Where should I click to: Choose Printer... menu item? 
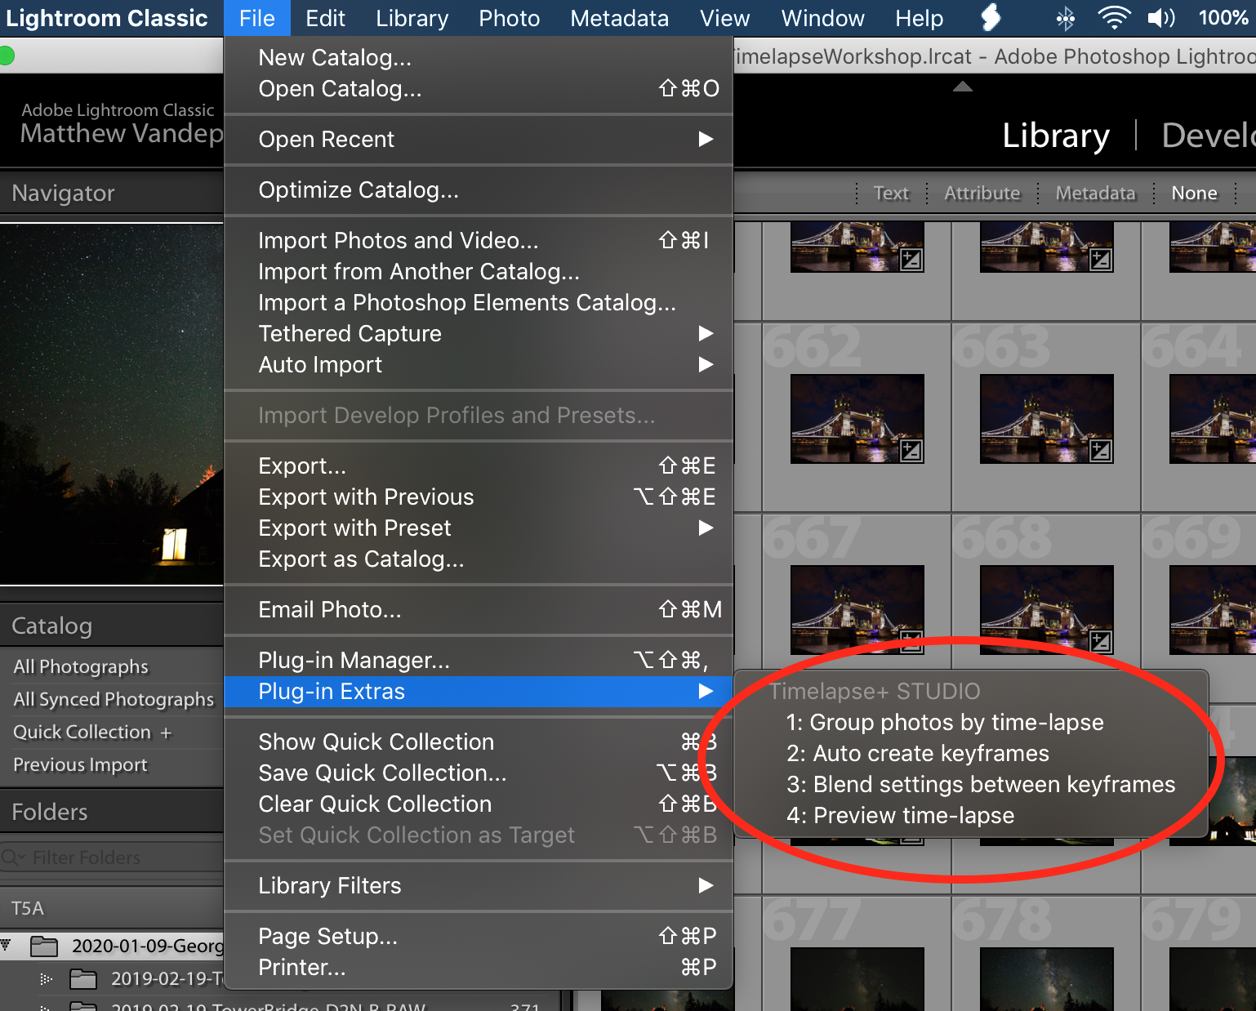pos(479,968)
